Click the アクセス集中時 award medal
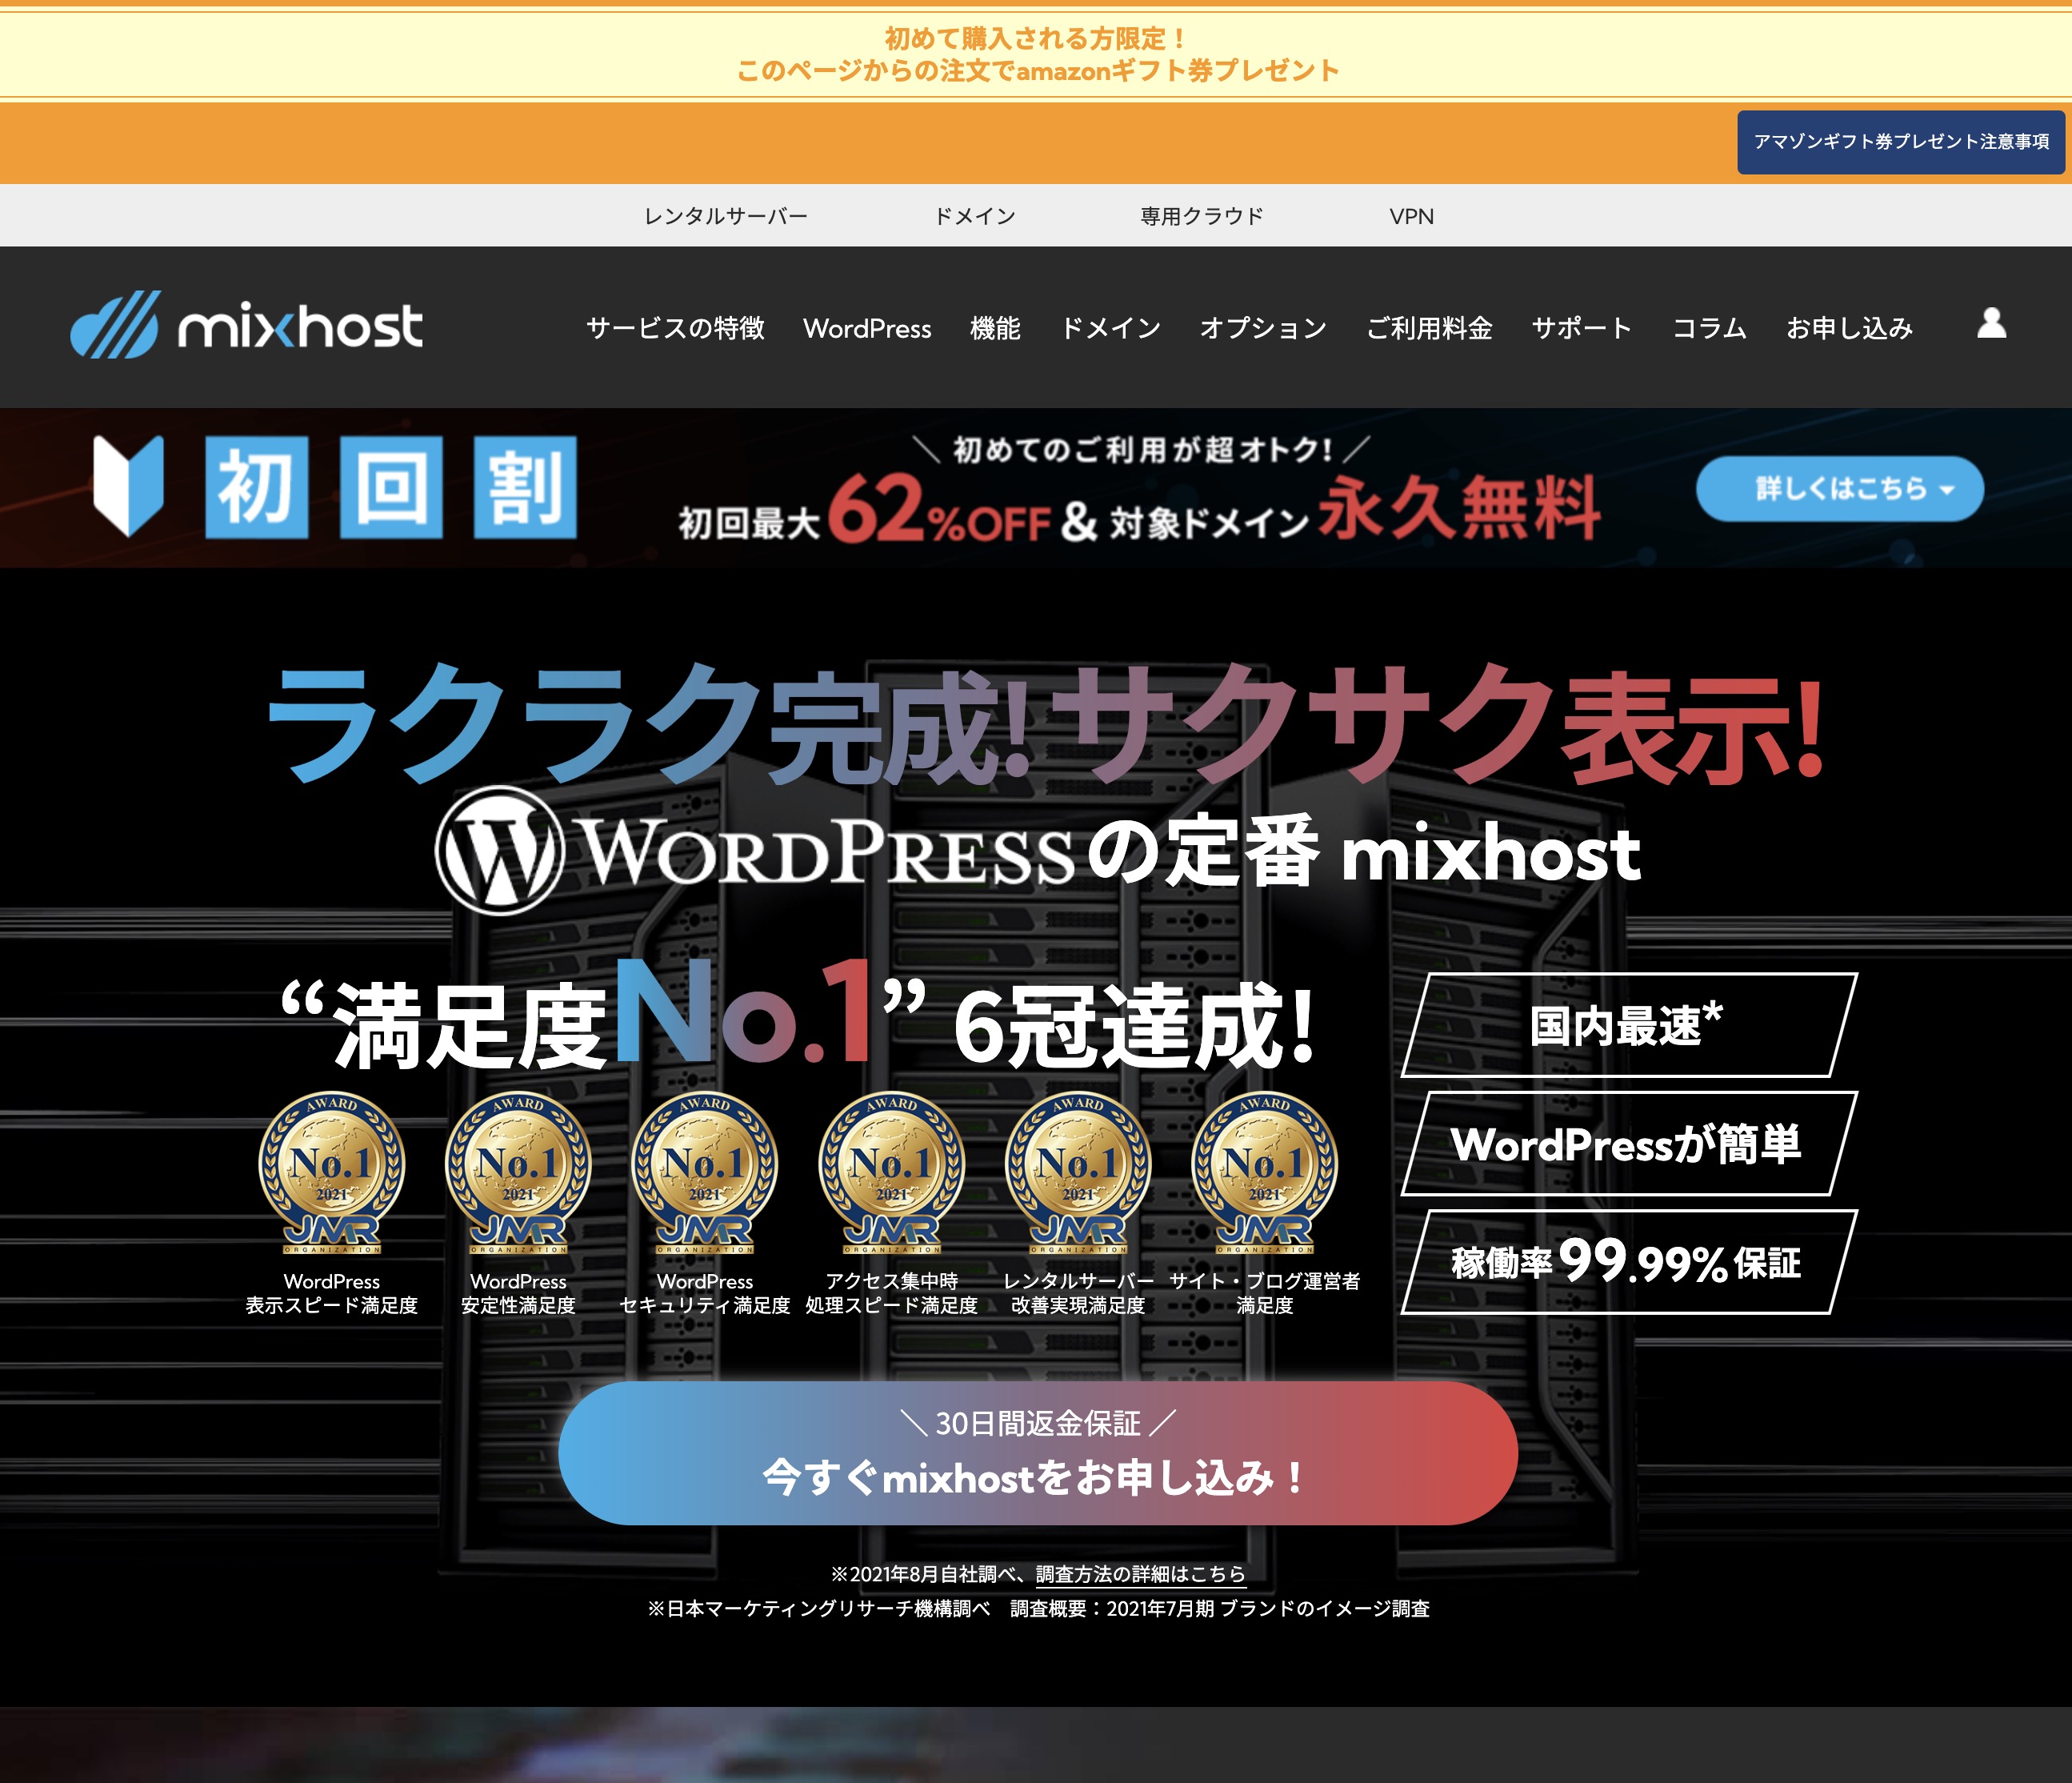 pos(891,1171)
